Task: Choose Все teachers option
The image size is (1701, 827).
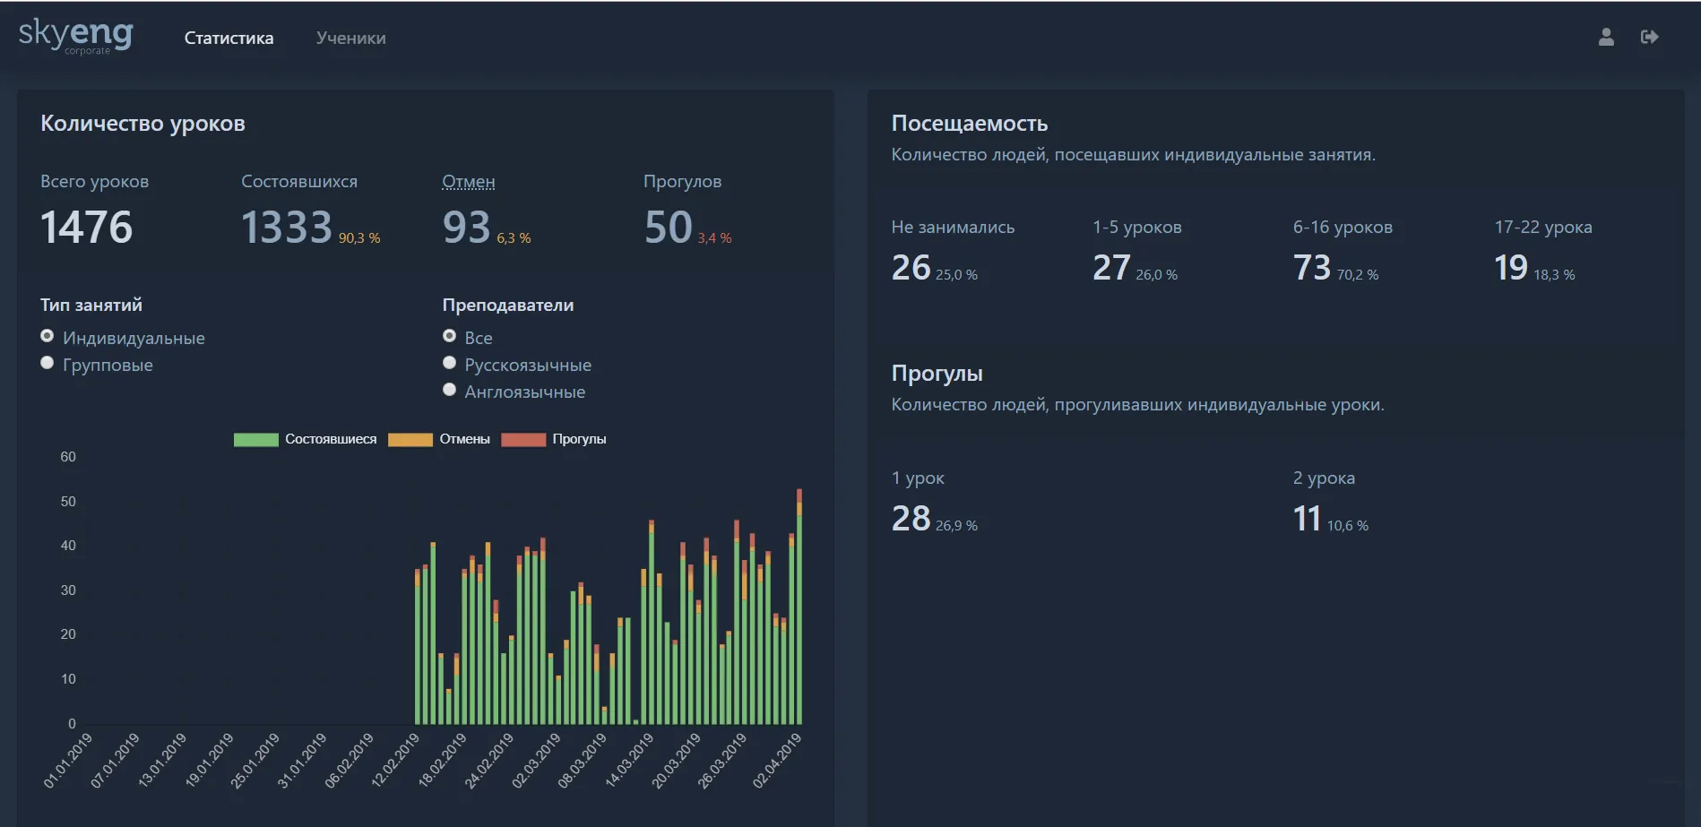Action: tap(450, 336)
